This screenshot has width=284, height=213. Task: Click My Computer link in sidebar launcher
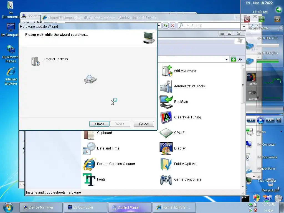[x=267, y=144]
